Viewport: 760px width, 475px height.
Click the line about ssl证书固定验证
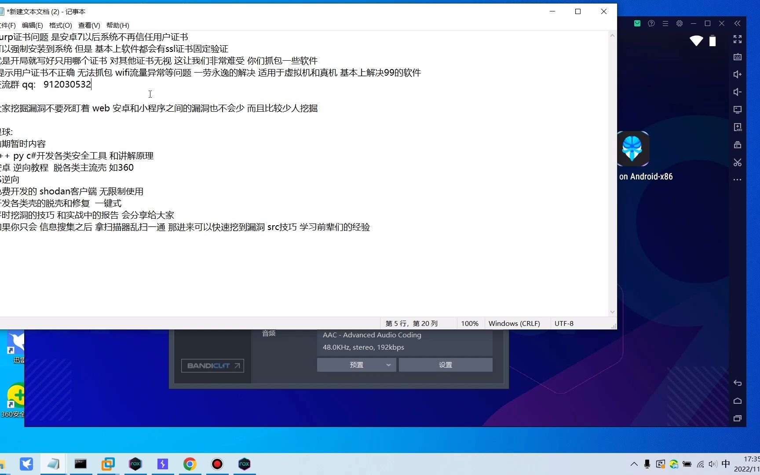click(x=114, y=49)
